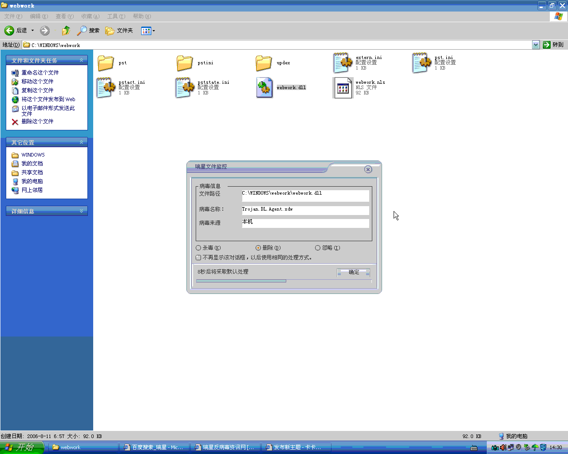Click the address bar path field
The width and height of the screenshot is (568, 454).
(277, 45)
